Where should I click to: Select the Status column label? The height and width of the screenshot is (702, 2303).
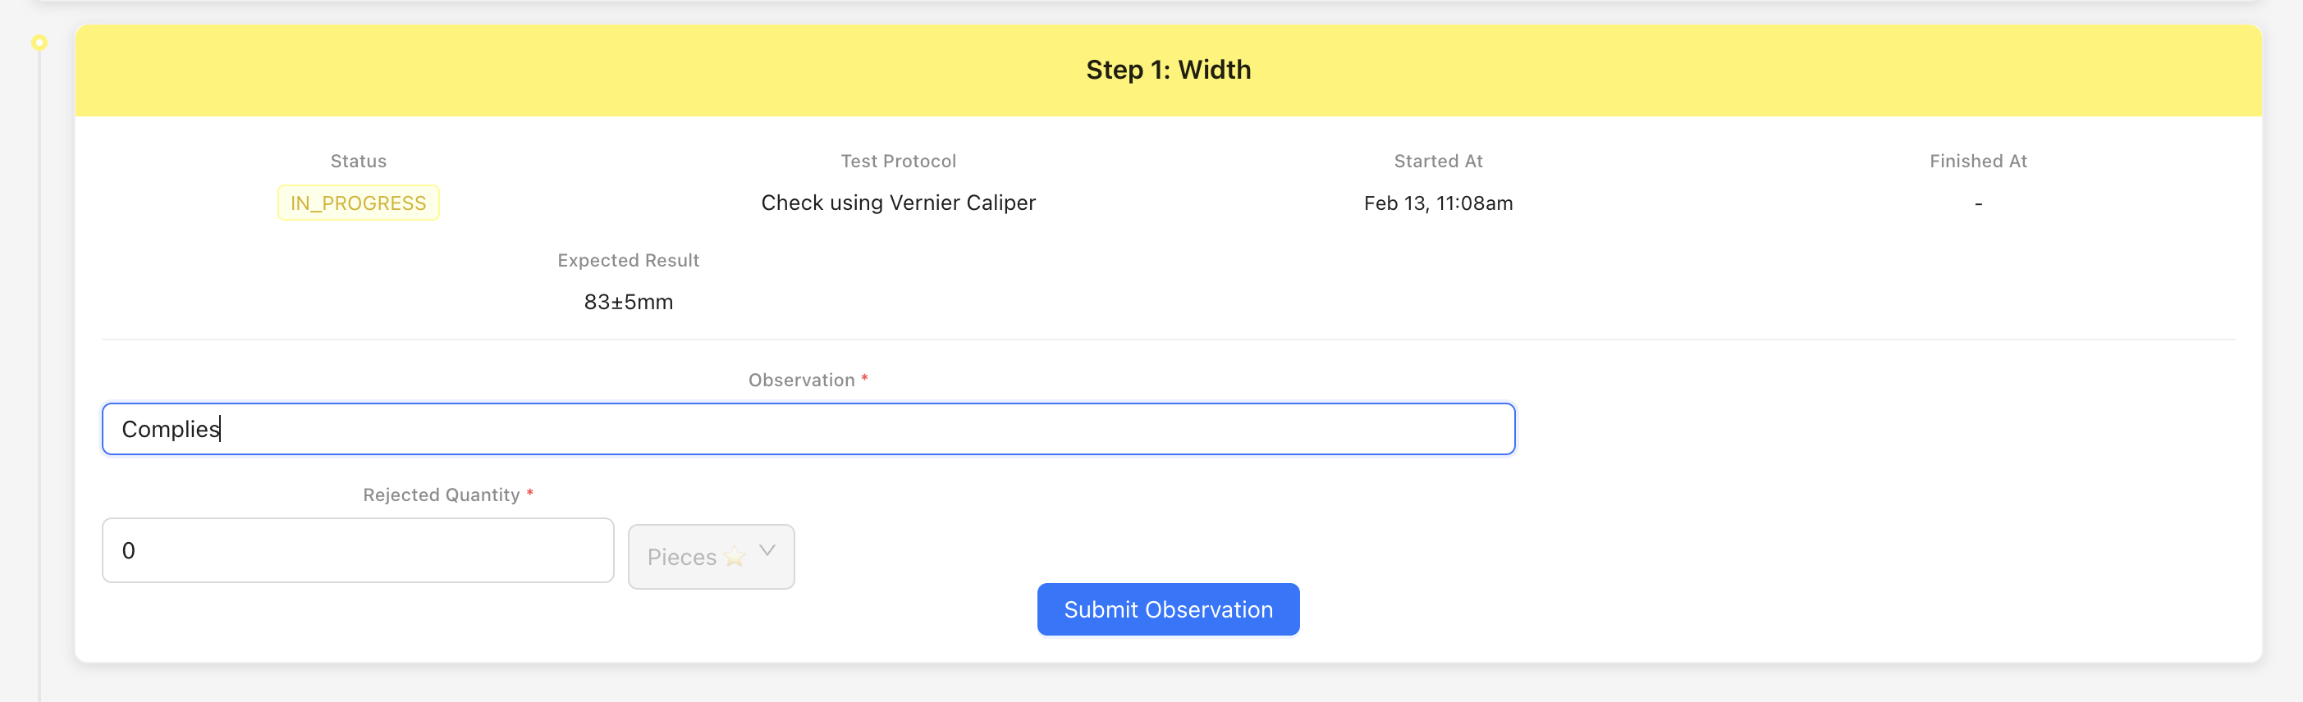pos(358,161)
